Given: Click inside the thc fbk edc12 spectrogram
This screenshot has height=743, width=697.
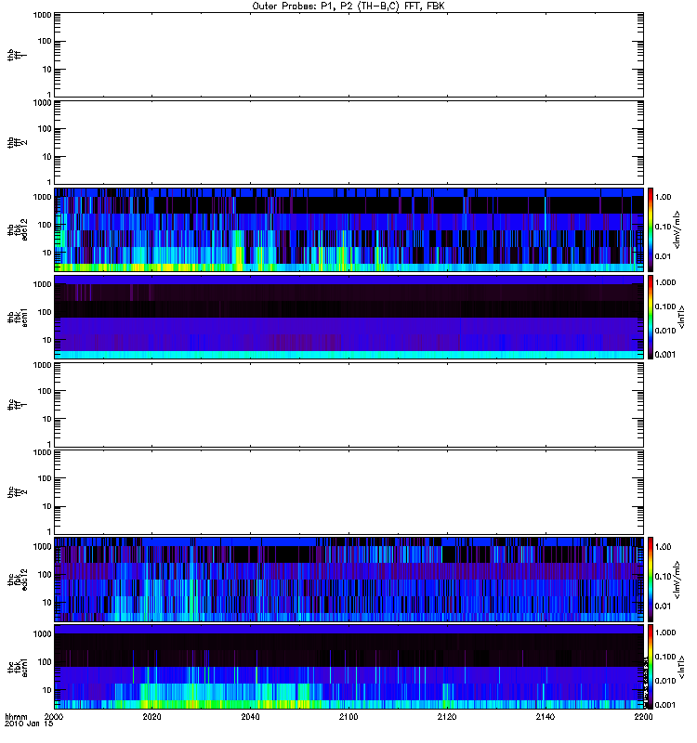Looking at the screenshot, I should [x=348, y=579].
